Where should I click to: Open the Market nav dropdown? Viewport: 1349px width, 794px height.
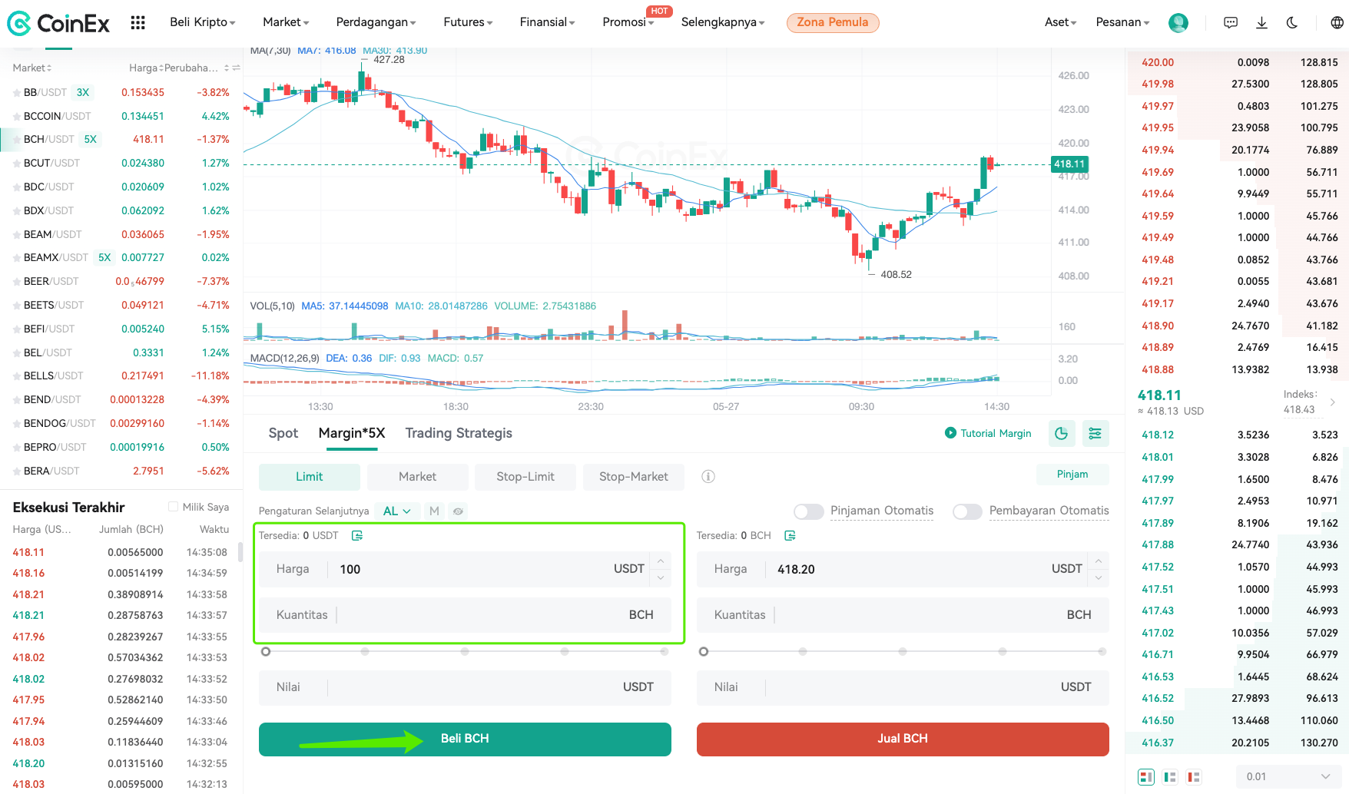(286, 22)
